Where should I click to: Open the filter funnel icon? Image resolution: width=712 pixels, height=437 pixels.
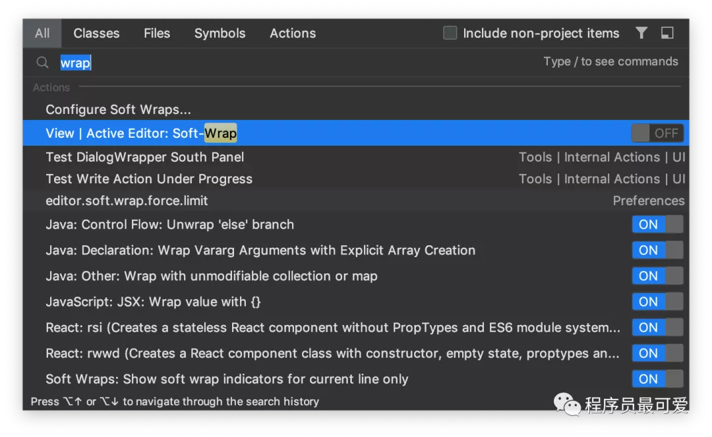coord(641,33)
